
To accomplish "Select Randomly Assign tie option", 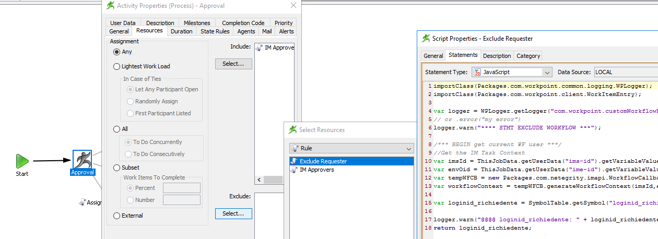I will click(130, 101).
